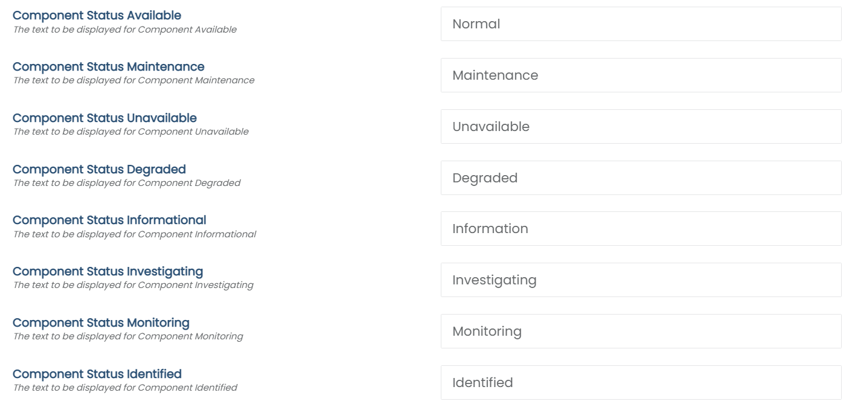The height and width of the screenshot is (410, 855).
Task: Click inside the Information text field
Action: [640, 228]
